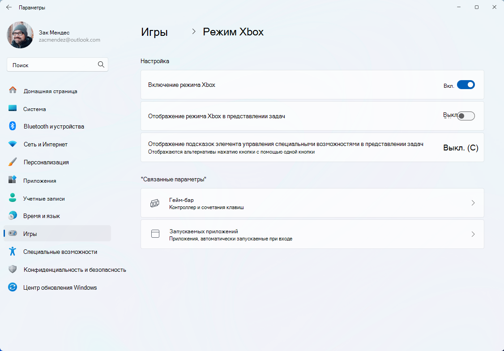This screenshot has width=504, height=351.
Task: Click the Конфиденциальность shield icon
Action: [13, 269]
